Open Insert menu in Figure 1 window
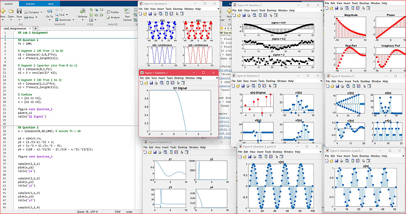This screenshot has width=406, height=214. (162, 78)
